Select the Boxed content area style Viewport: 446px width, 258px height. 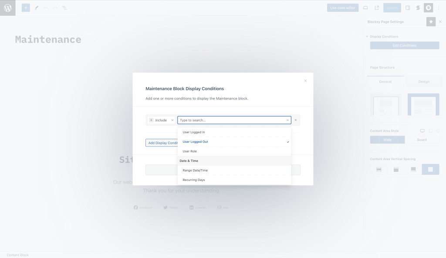click(423, 140)
